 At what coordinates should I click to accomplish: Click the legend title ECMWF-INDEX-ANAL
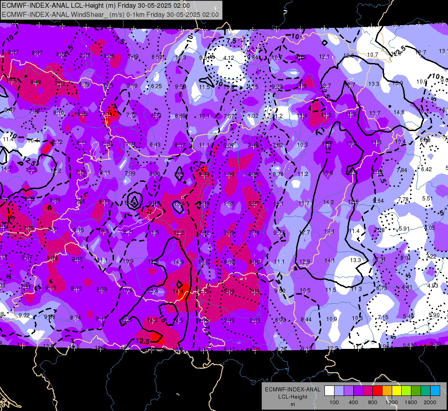pos(292,390)
